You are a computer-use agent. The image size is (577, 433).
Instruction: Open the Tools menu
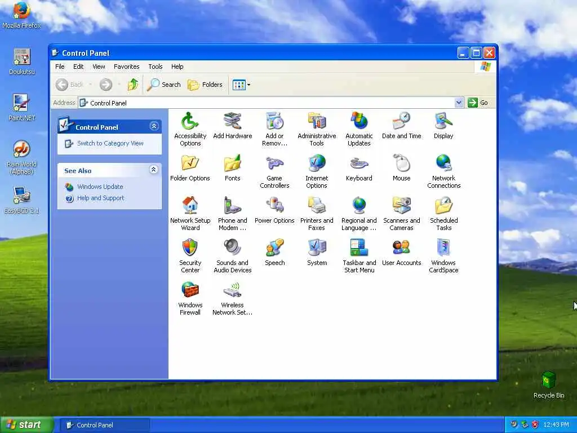tap(156, 67)
